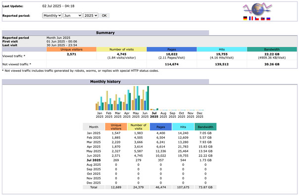Click the 24,379 total visits cell
This screenshot has width=299, height=196.
(x=139, y=188)
